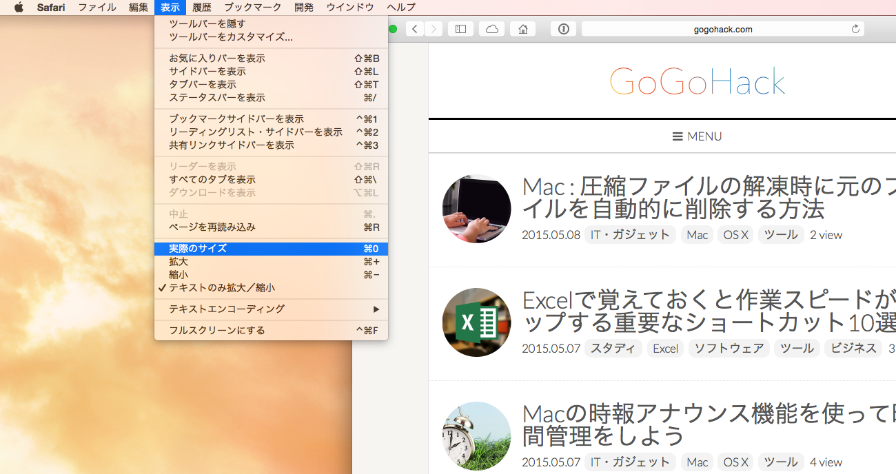Choose ツールバーをカスタマイズ…
Image resolution: width=896 pixels, height=474 pixels.
[271, 37]
